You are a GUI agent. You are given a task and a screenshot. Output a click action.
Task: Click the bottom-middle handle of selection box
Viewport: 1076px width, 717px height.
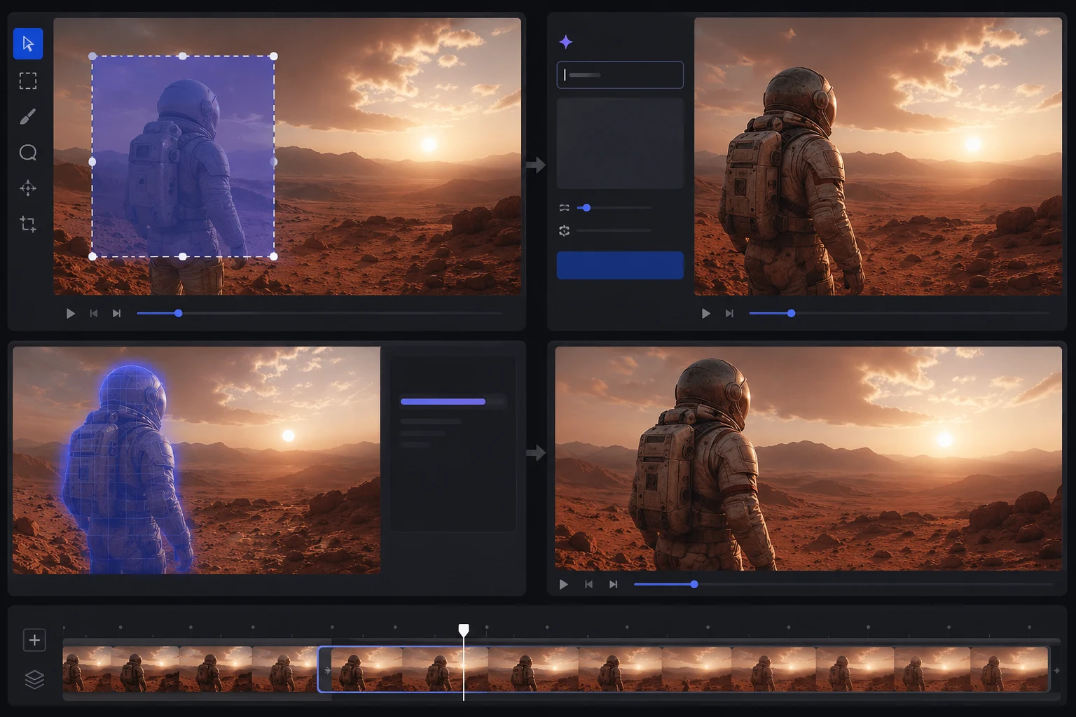183,257
